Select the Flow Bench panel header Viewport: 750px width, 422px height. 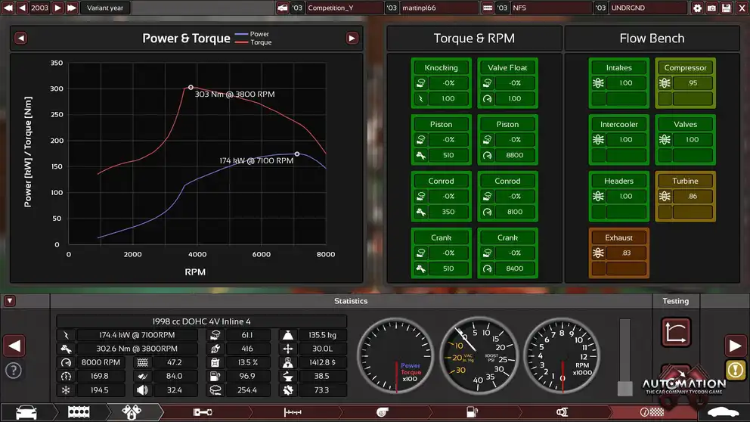652,39
